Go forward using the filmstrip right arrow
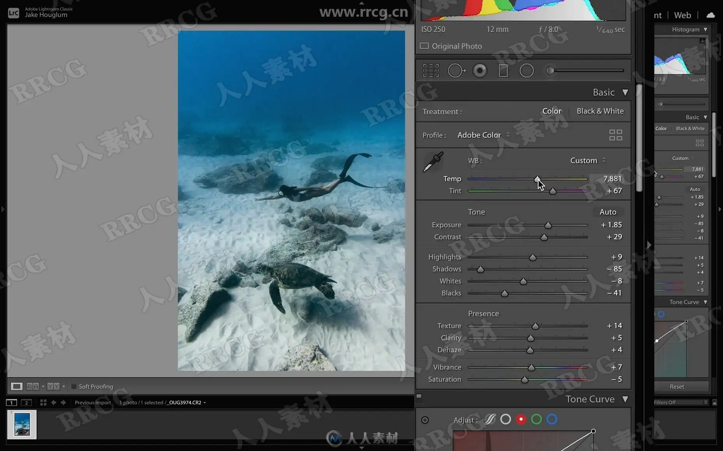Viewport: 723px width, 451px height. click(x=63, y=402)
